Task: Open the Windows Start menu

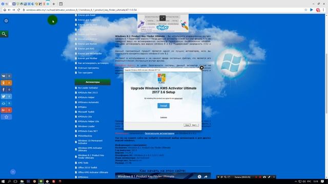Action: click(3, 181)
